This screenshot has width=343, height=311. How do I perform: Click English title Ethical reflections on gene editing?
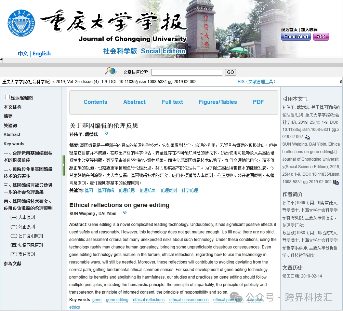coord(119,205)
